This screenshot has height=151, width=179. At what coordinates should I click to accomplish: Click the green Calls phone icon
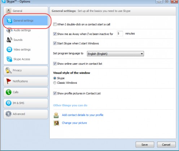9,92
